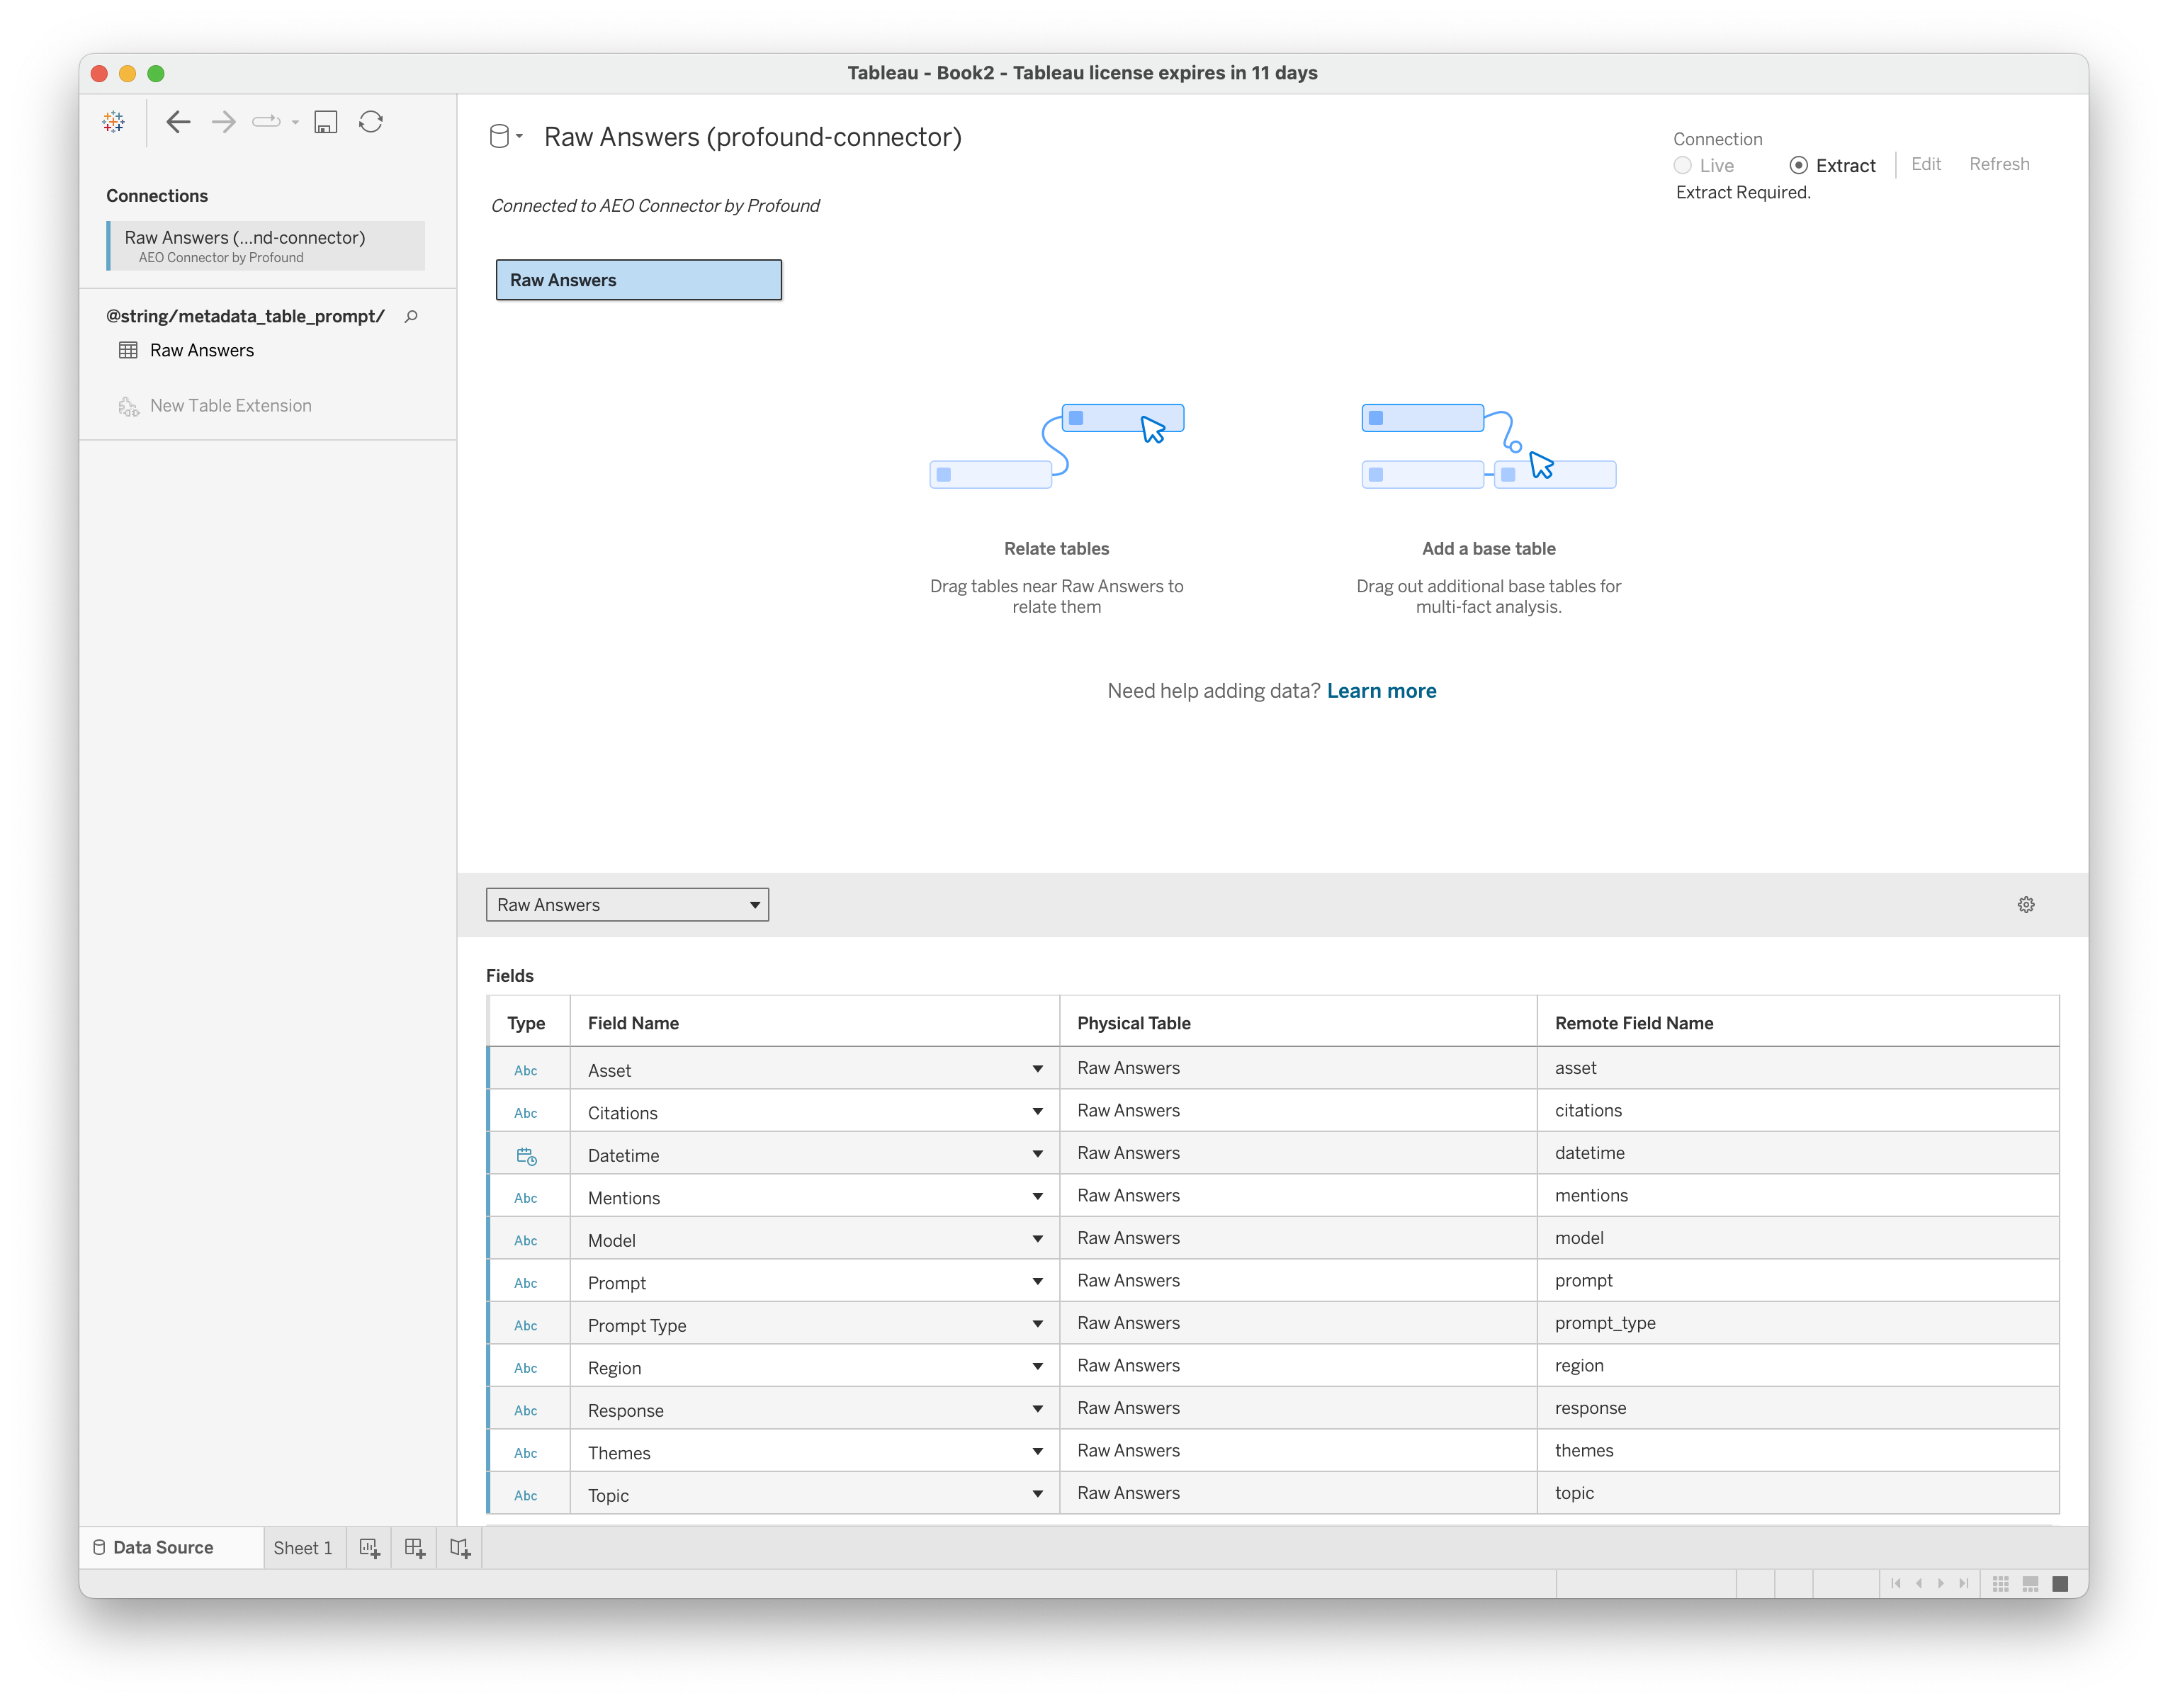The width and height of the screenshot is (2168, 1703).
Task: Click the forward arrow in toolbar
Action: [223, 122]
